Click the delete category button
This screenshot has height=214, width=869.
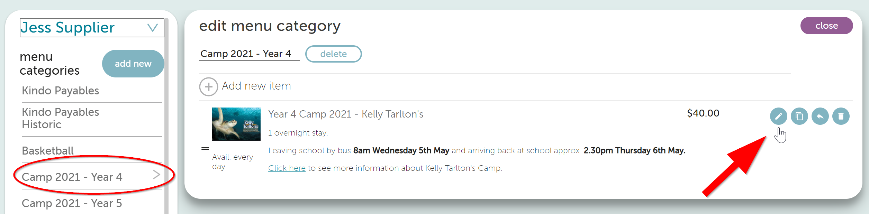333,54
